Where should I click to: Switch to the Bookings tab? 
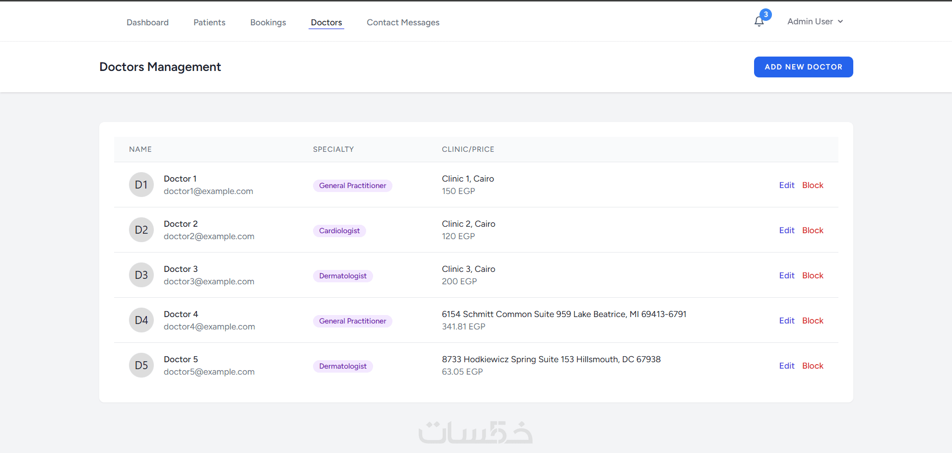[268, 22]
